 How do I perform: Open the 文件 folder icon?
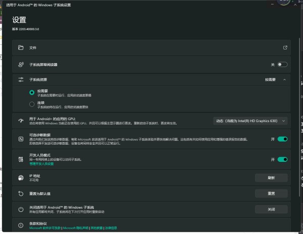coord(21,47)
